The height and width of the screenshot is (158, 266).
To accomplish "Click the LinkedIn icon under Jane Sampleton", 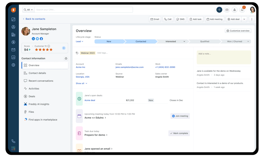I will pyautogui.click(x=33, y=39).
